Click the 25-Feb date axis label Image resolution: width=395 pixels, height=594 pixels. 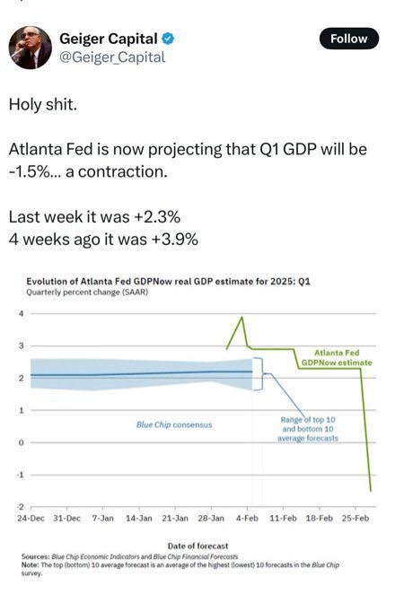[355, 518]
